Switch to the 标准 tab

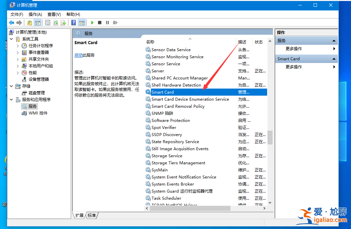(91, 215)
